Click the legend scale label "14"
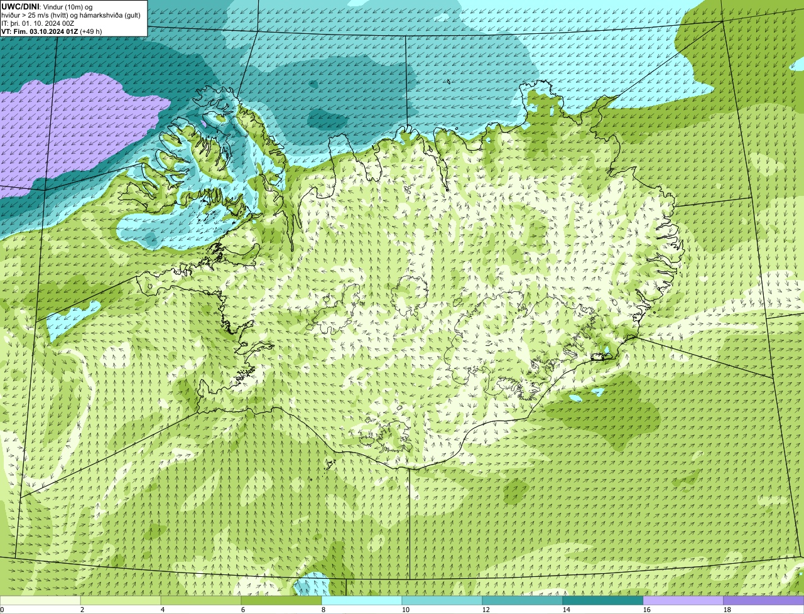The width and height of the screenshot is (804, 614). click(x=567, y=610)
